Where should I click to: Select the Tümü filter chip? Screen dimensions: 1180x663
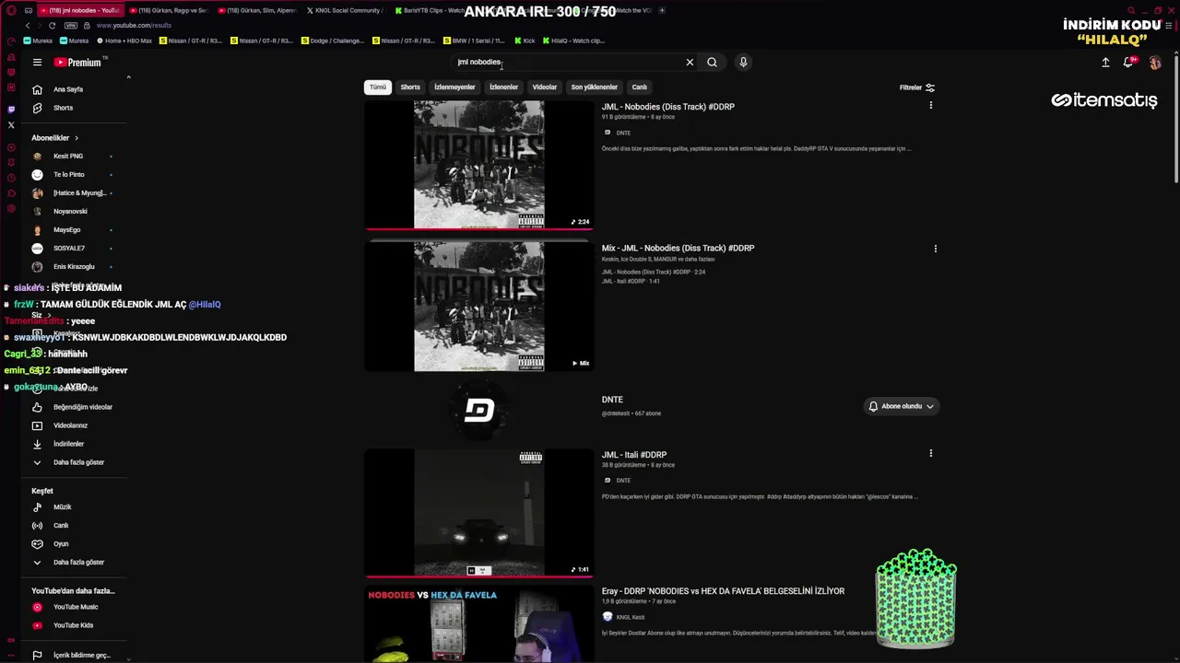[378, 87]
